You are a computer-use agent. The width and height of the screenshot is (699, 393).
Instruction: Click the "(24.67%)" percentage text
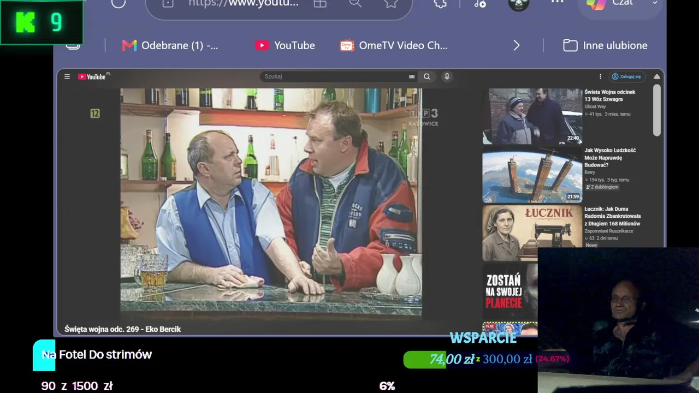point(552,359)
